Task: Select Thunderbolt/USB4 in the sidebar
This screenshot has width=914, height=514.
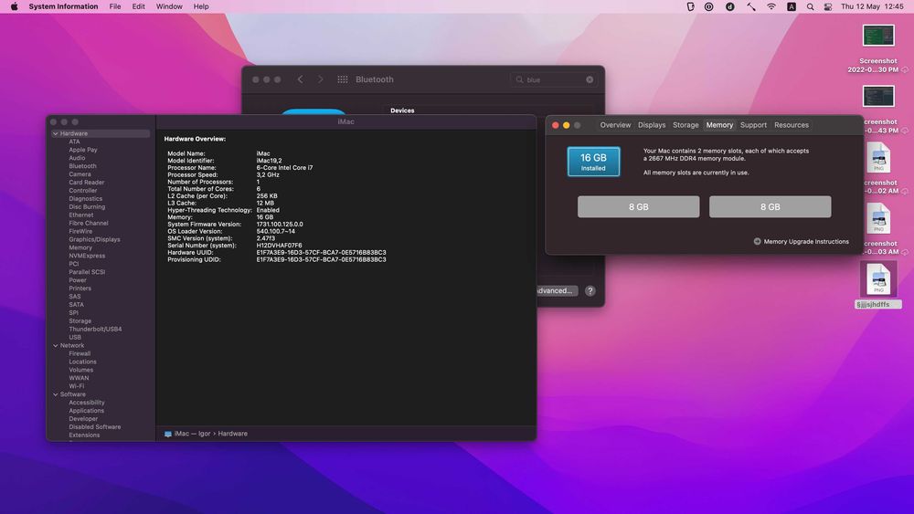Action: tap(95, 329)
